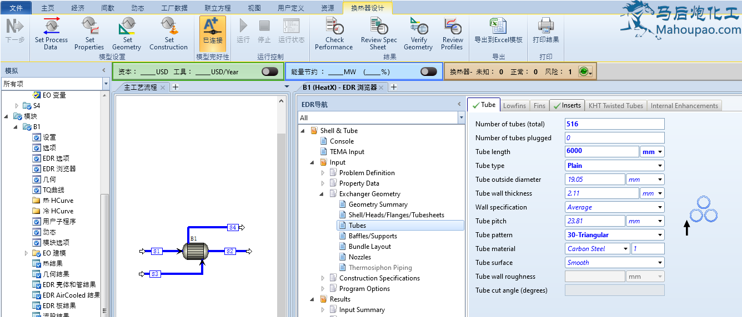This screenshot has height=317, width=742.
Task: Click Number of tubes (total) field
Action: pos(614,124)
